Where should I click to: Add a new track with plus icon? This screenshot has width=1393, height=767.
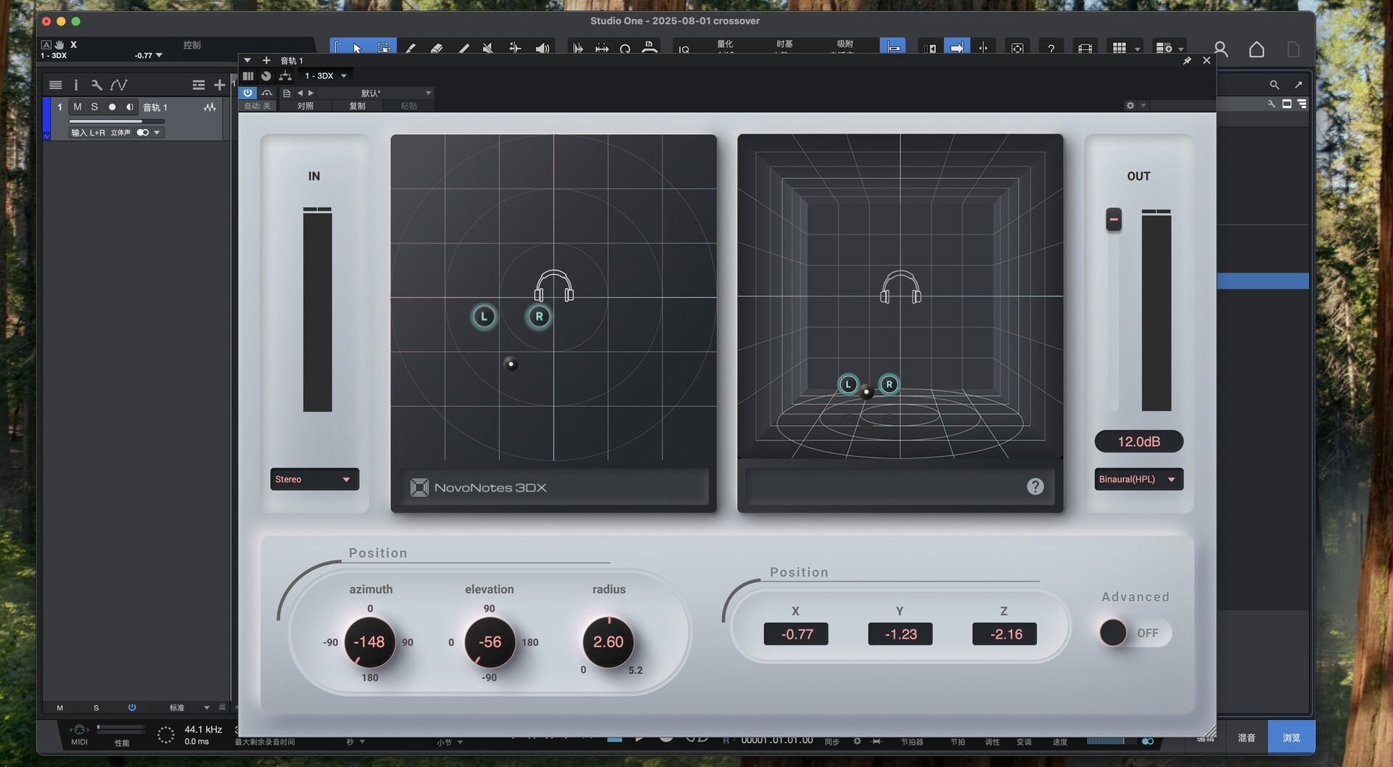[x=219, y=85]
